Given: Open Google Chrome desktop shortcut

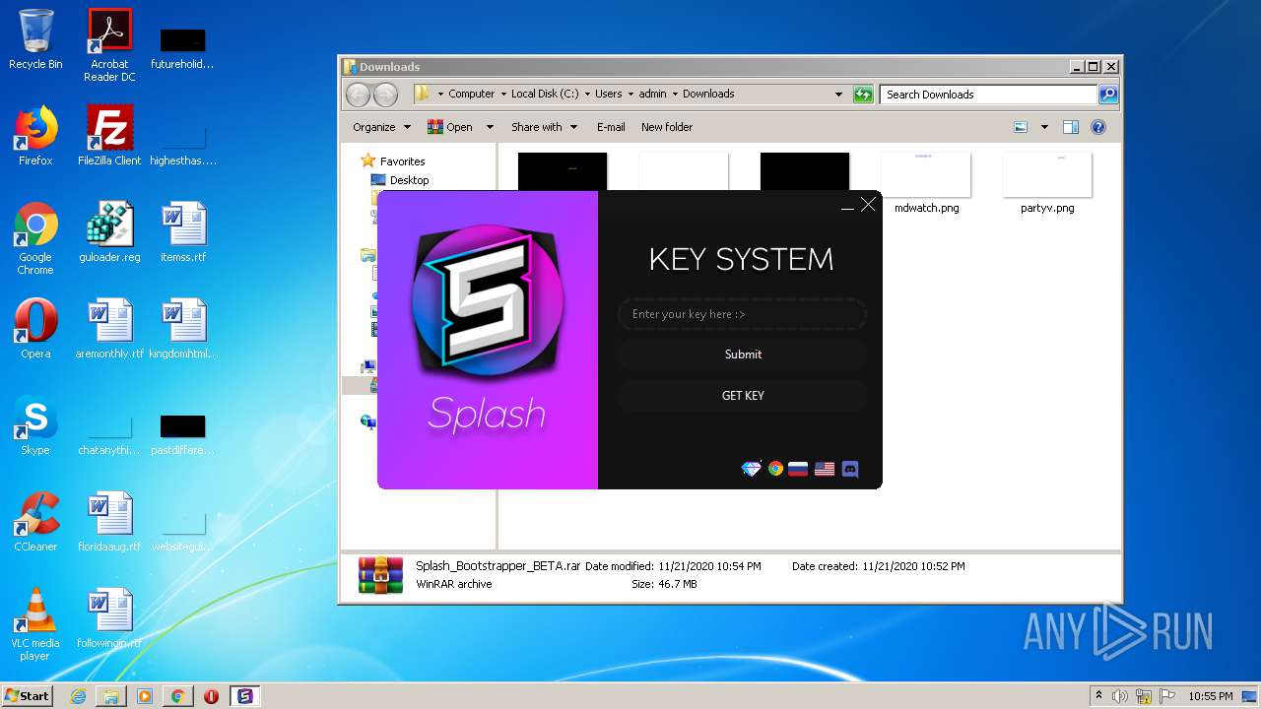Looking at the screenshot, I should [x=35, y=238].
